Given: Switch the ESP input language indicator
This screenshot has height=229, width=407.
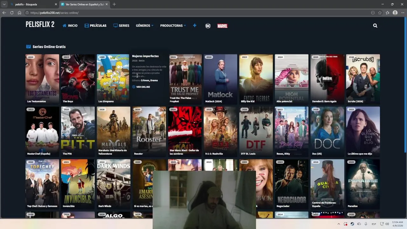Looking at the screenshot, I should 374,224.
